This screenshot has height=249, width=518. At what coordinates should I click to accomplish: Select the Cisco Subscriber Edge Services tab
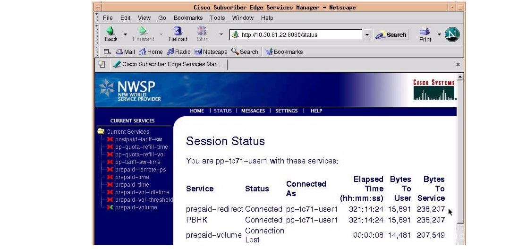(169, 64)
